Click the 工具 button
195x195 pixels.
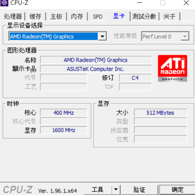[x=97, y=190]
